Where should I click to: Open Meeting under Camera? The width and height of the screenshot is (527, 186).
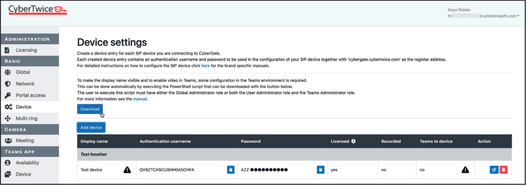pyautogui.click(x=25, y=141)
